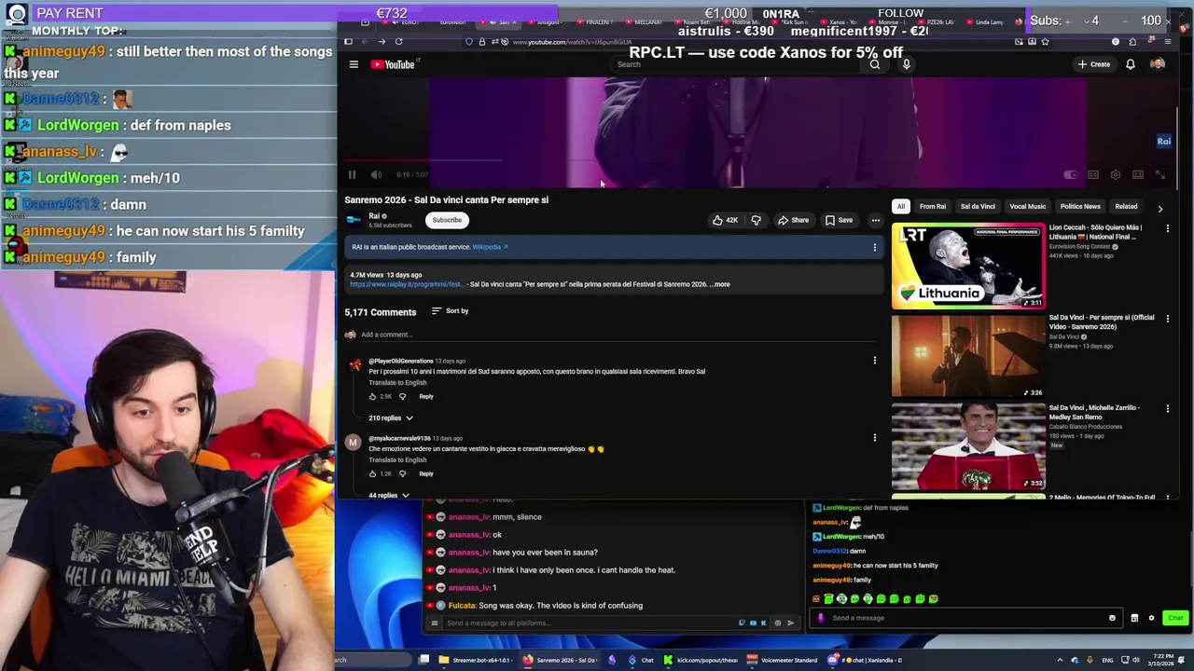Share the Sanremo video

pyautogui.click(x=794, y=220)
